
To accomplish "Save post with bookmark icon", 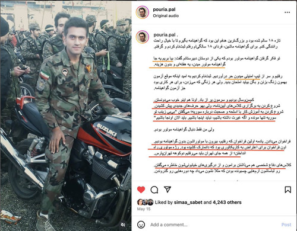I will point(287,190).
